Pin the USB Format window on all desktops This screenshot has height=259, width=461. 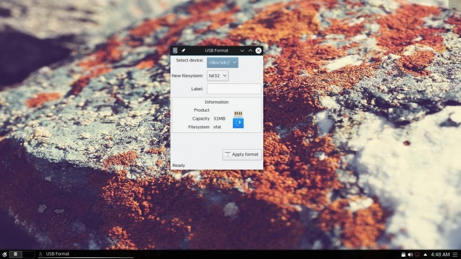click(x=183, y=51)
